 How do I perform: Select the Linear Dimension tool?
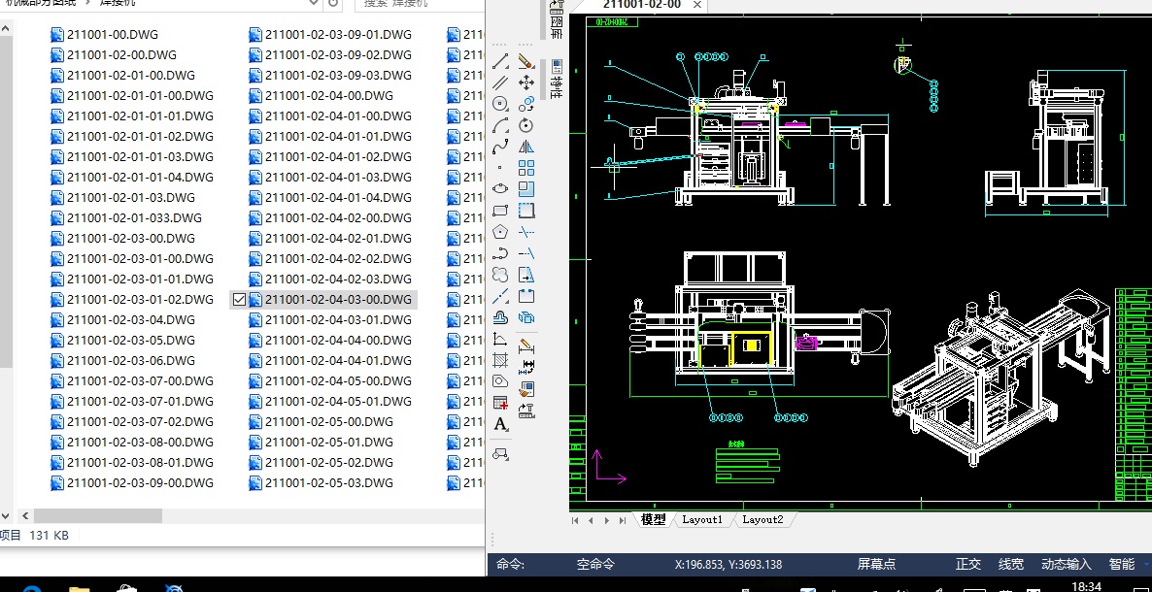click(526, 346)
